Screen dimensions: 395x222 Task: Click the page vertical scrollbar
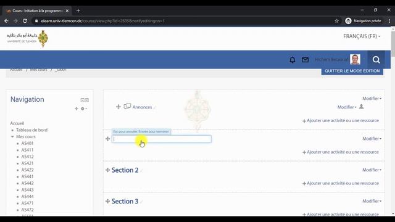393,44
